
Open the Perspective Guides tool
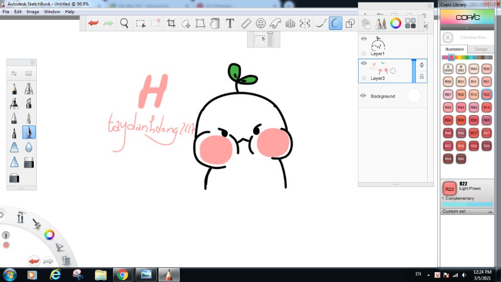pos(290,23)
